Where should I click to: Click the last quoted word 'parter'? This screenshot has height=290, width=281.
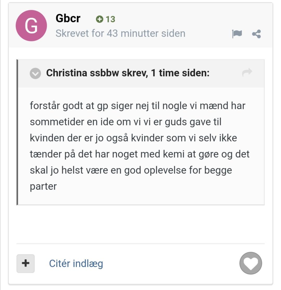(43, 186)
